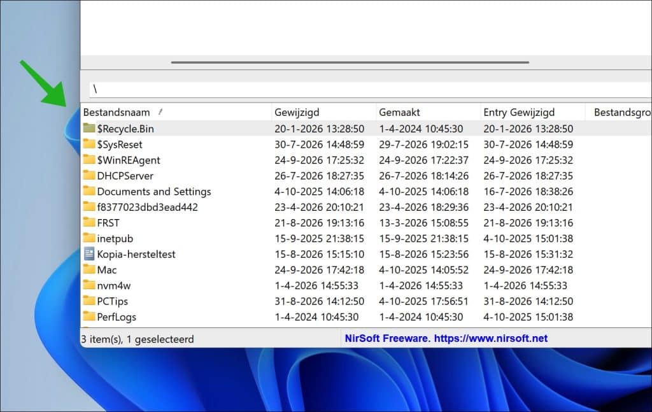Click the nvm4w folder icon

[x=89, y=285]
